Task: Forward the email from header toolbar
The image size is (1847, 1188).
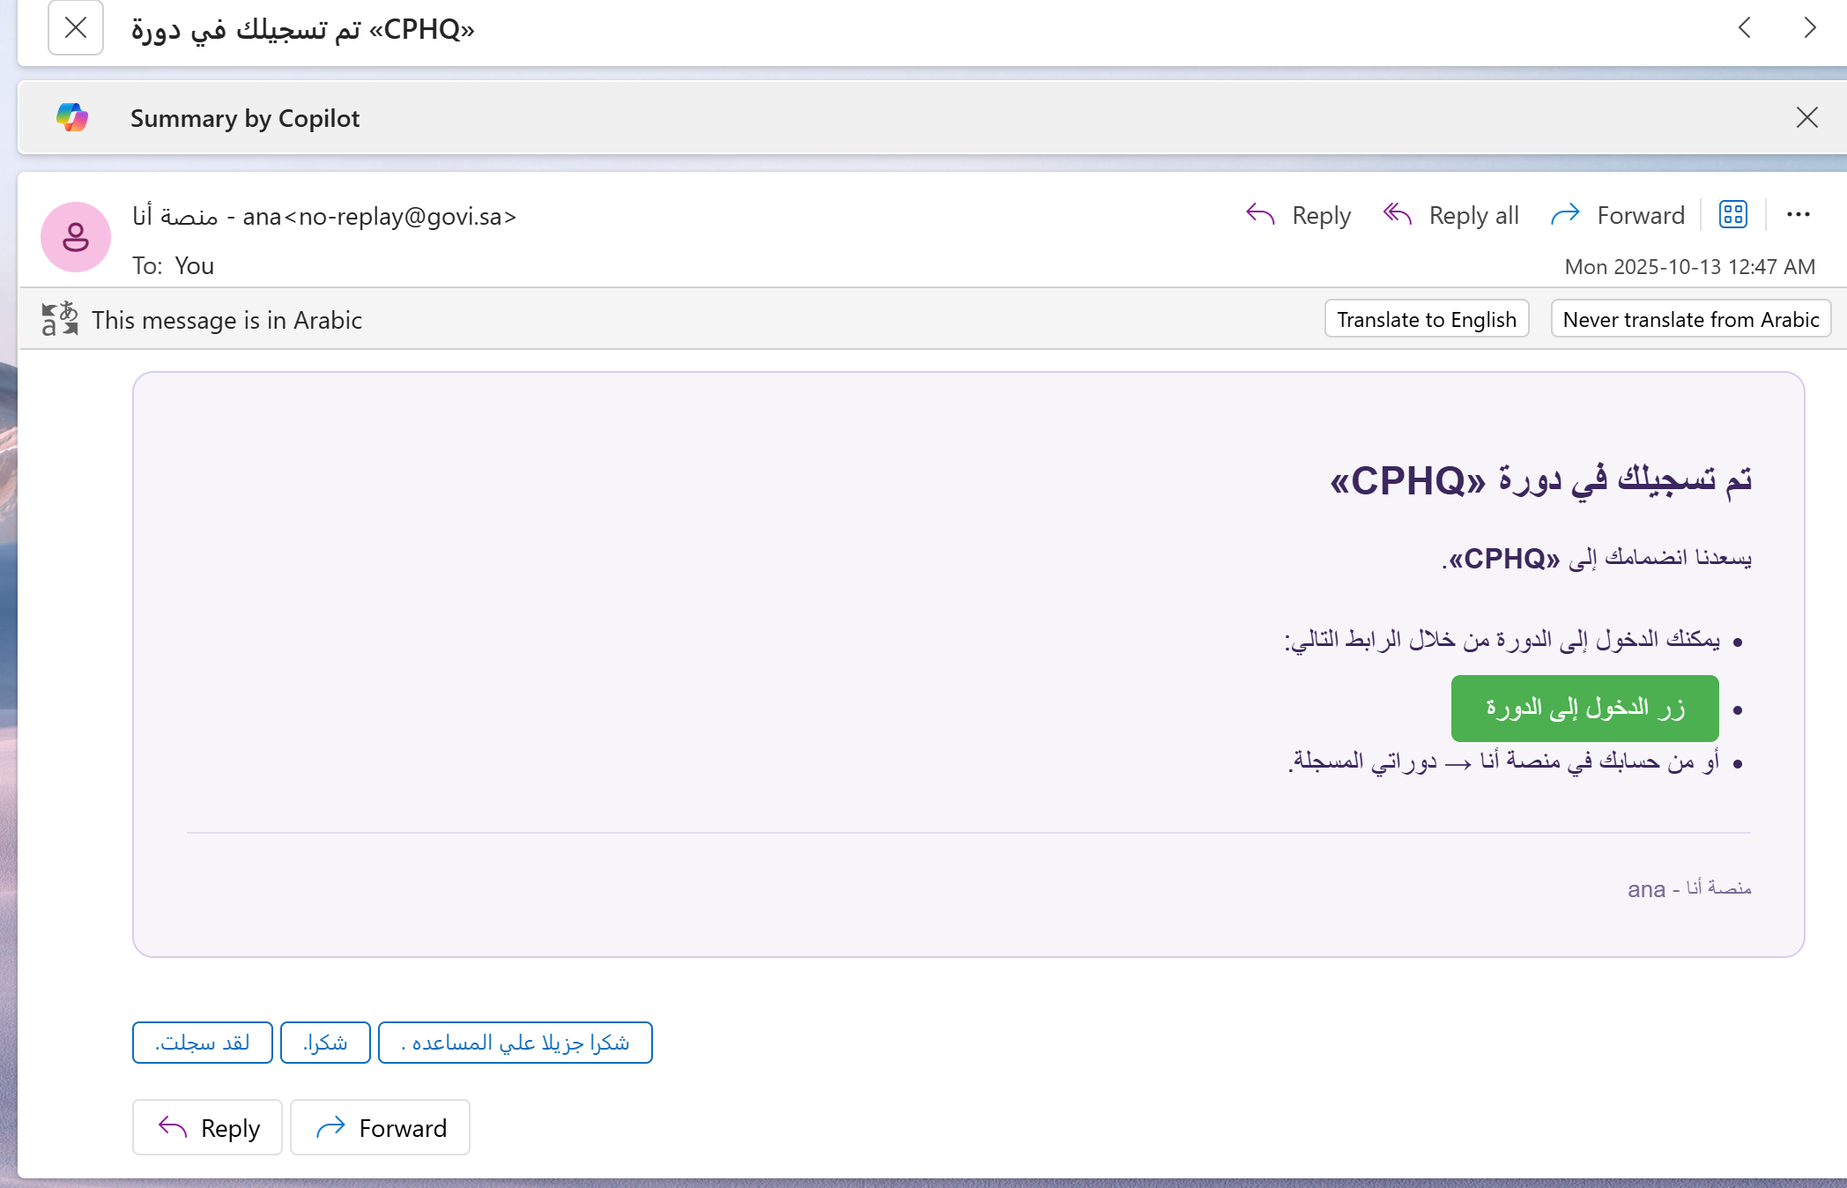Action: click(1618, 215)
